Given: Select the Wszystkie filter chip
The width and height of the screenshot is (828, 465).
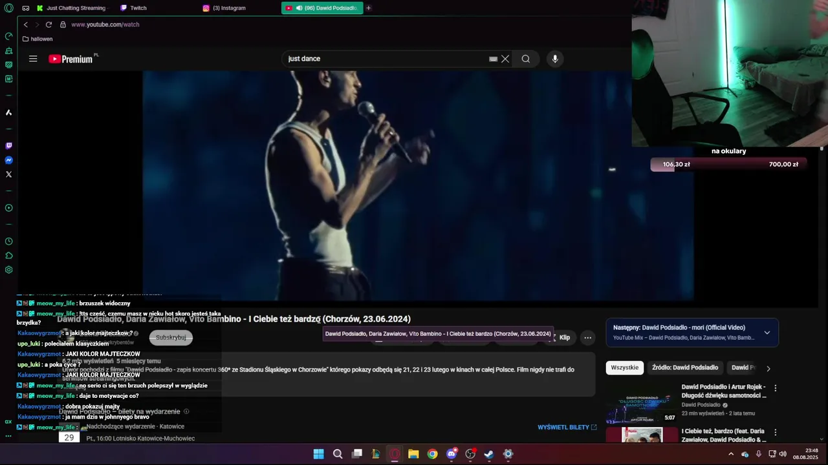Looking at the screenshot, I should tap(624, 367).
